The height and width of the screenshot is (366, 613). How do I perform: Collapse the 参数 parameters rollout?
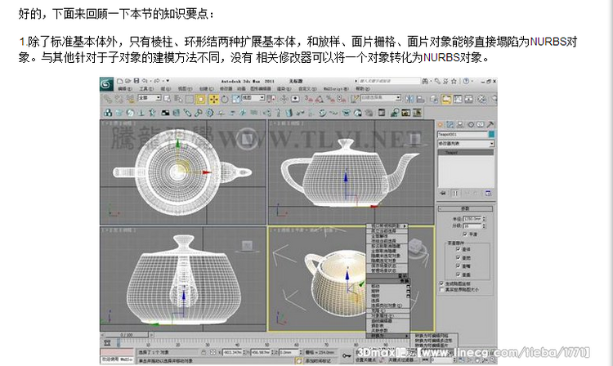pyautogui.click(x=465, y=208)
